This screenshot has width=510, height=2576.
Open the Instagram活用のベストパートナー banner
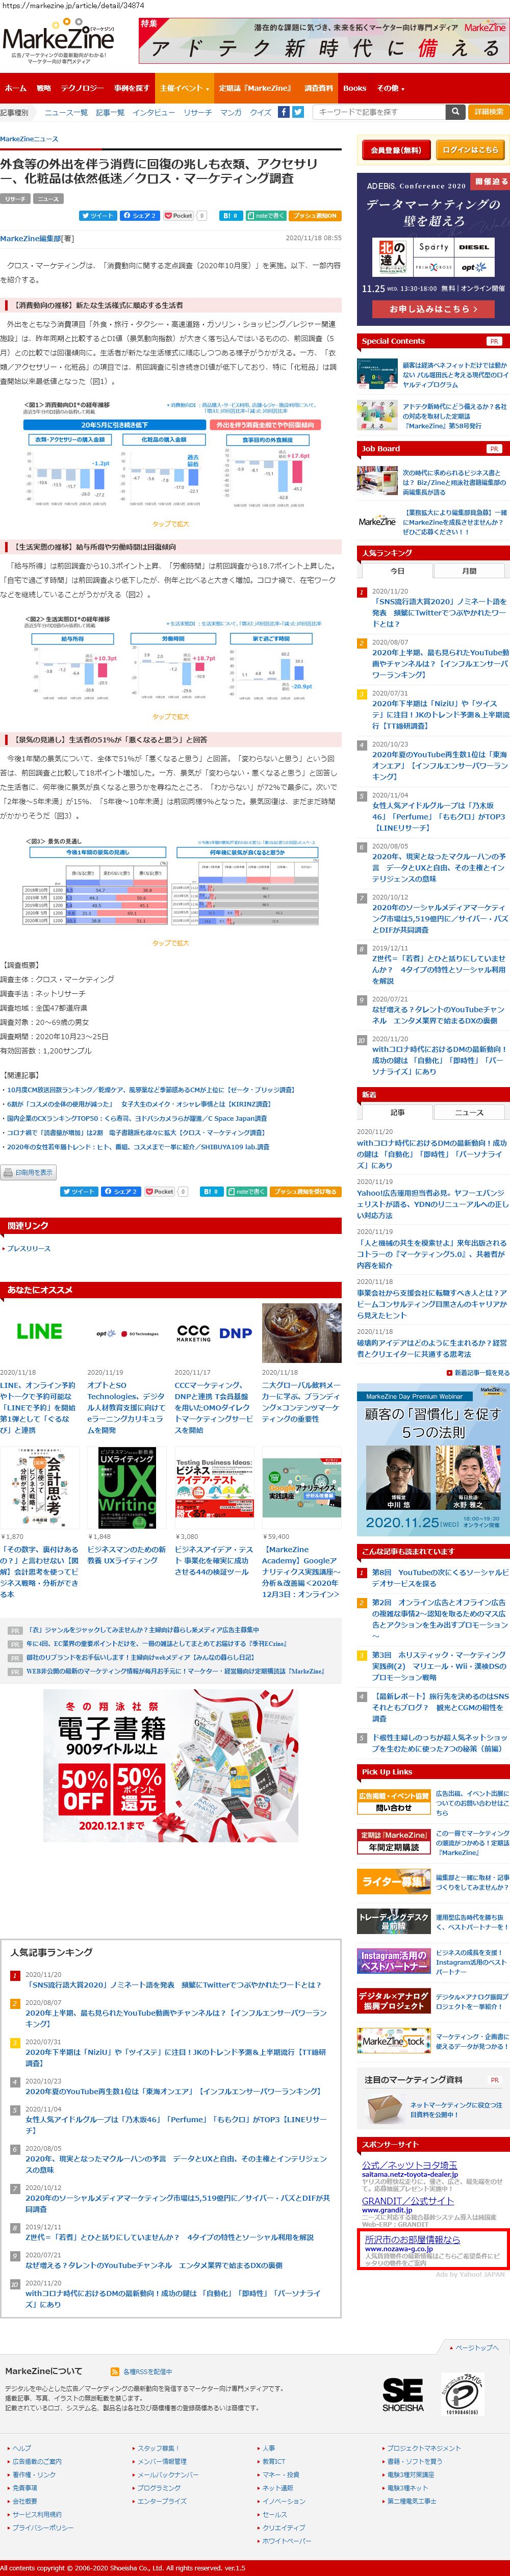pos(393,1960)
